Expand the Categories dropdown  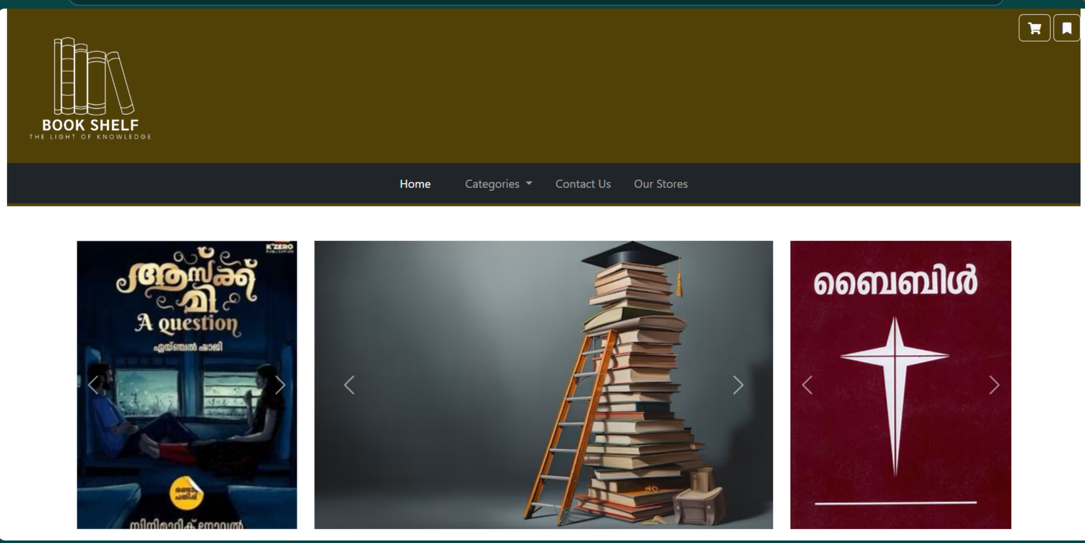click(498, 184)
